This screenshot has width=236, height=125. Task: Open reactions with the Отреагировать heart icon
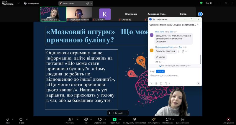[100, 120]
